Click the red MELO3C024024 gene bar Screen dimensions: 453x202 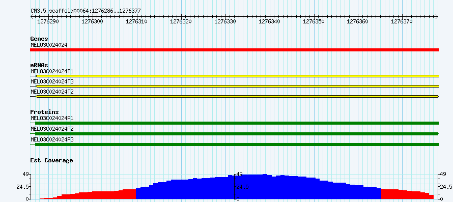pos(234,50)
